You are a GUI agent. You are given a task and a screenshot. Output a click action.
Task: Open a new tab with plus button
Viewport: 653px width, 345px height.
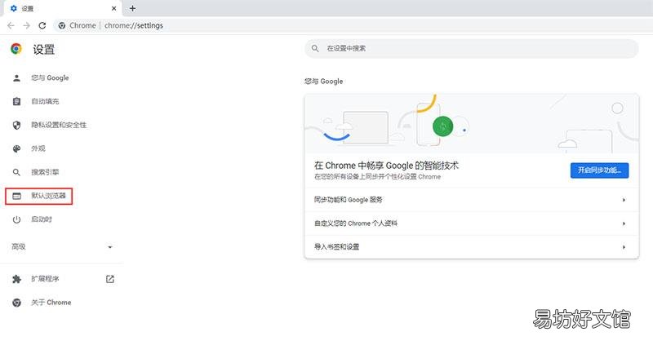(132, 8)
